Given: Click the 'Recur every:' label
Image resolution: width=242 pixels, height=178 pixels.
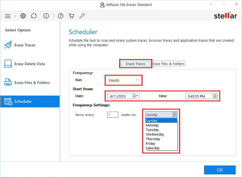Looking at the screenshot, I should click(85, 115).
